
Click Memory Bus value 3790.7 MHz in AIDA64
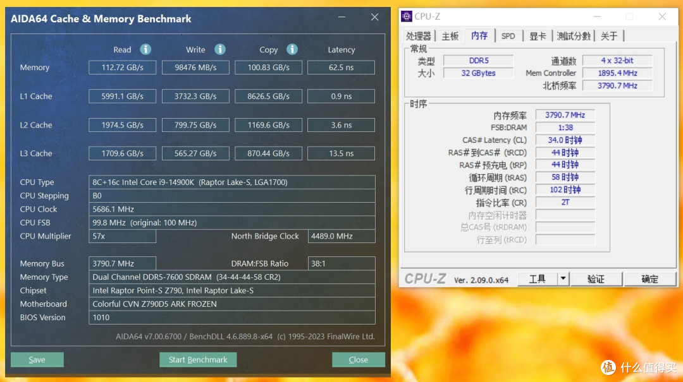pyautogui.click(x=123, y=263)
